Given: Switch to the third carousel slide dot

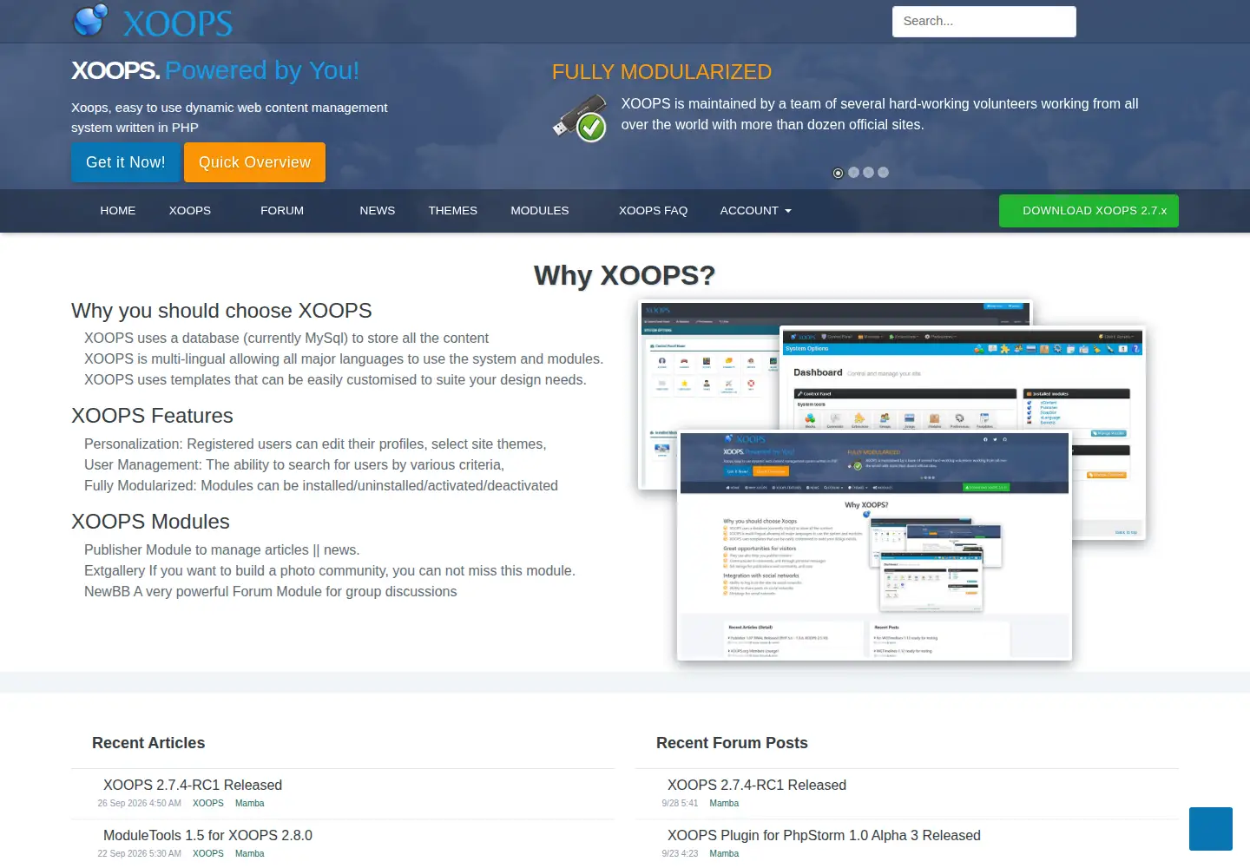Looking at the screenshot, I should pyautogui.click(x=868, y=173).
